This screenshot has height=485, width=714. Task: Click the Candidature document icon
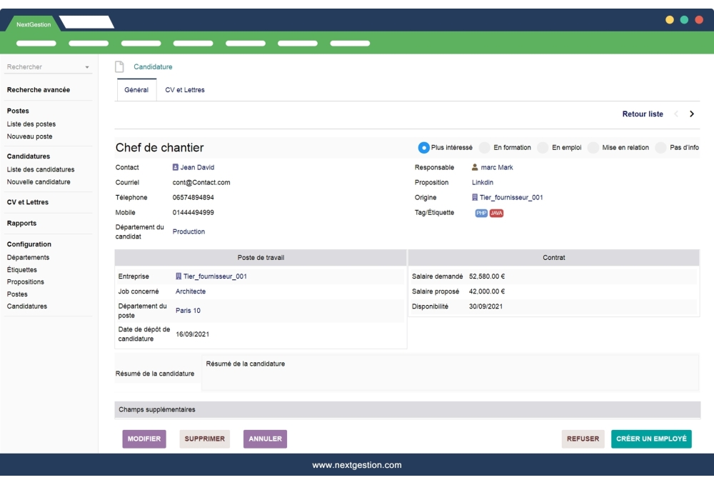(x=120, y=66)
